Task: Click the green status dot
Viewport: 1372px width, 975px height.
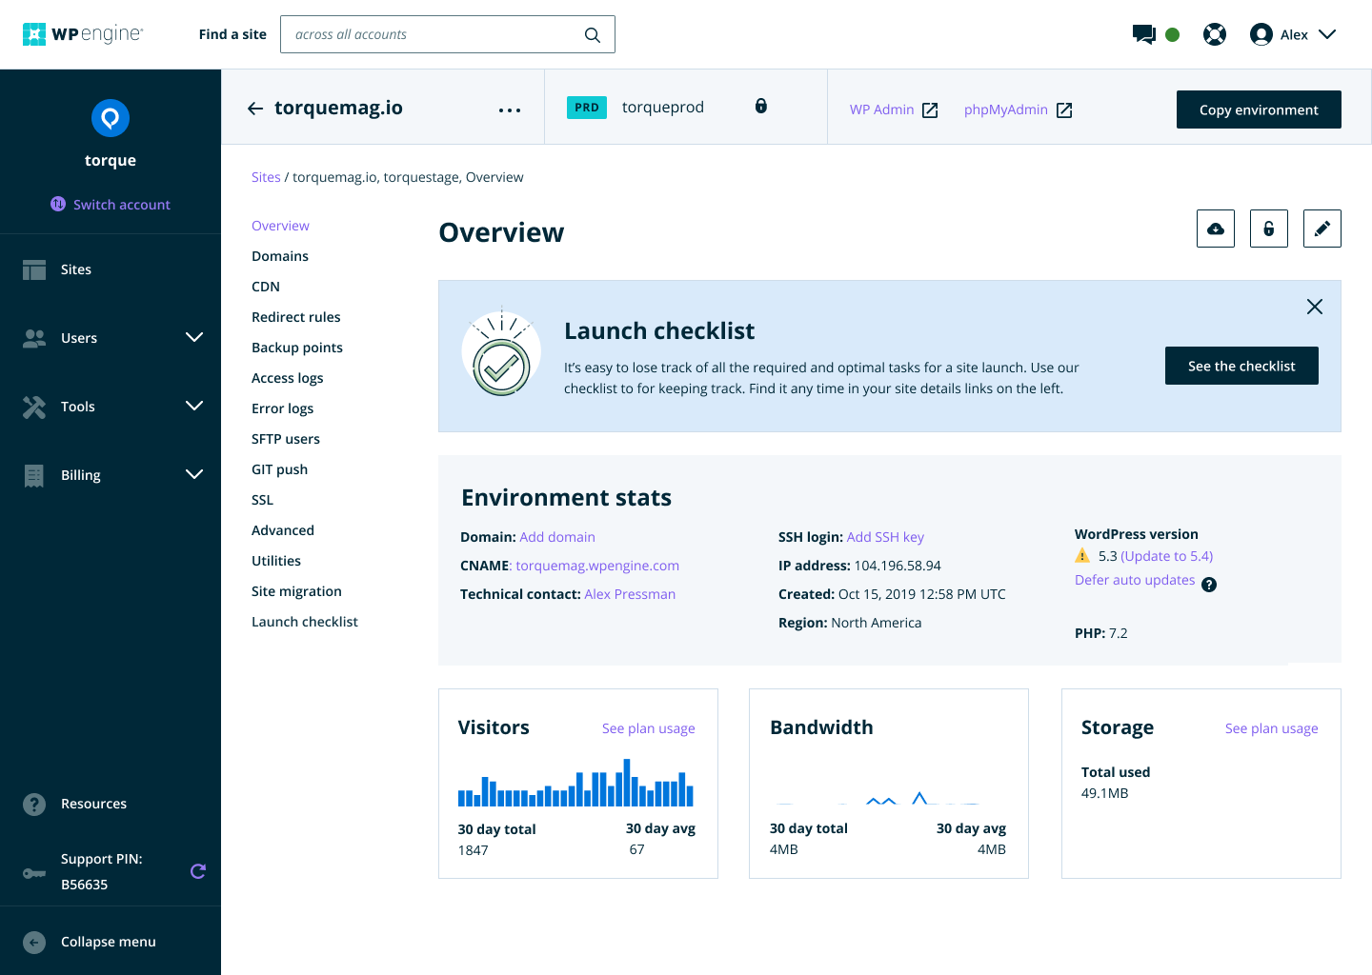Action: click(1173, 34)
